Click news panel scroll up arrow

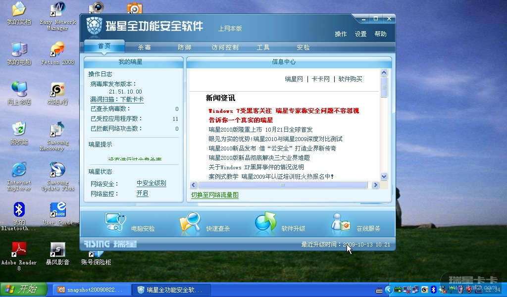tap(384, 72)
